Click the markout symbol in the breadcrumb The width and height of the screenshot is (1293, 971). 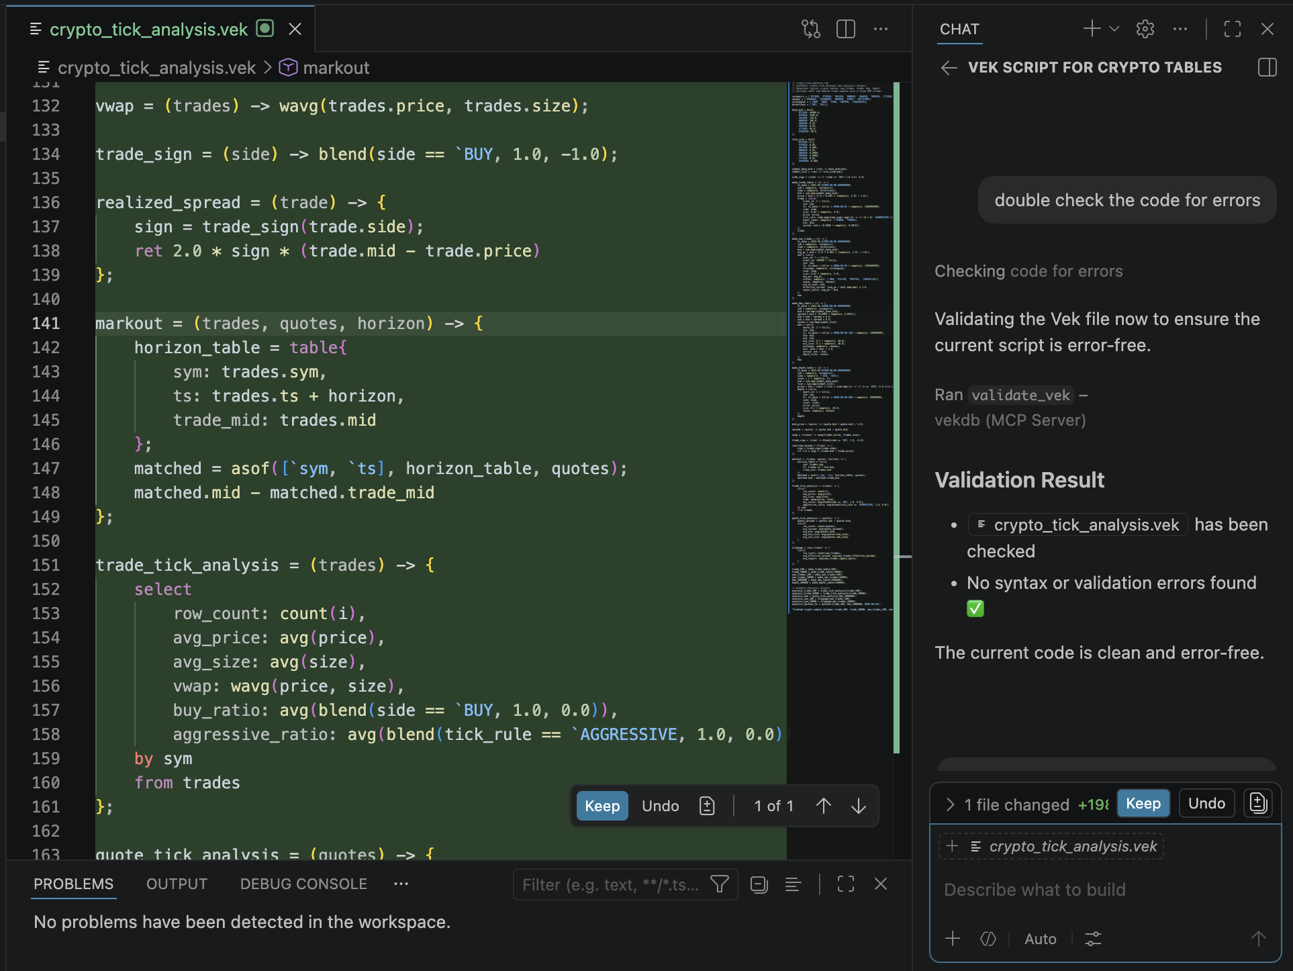pyautogui.click(x=336, y=68)
